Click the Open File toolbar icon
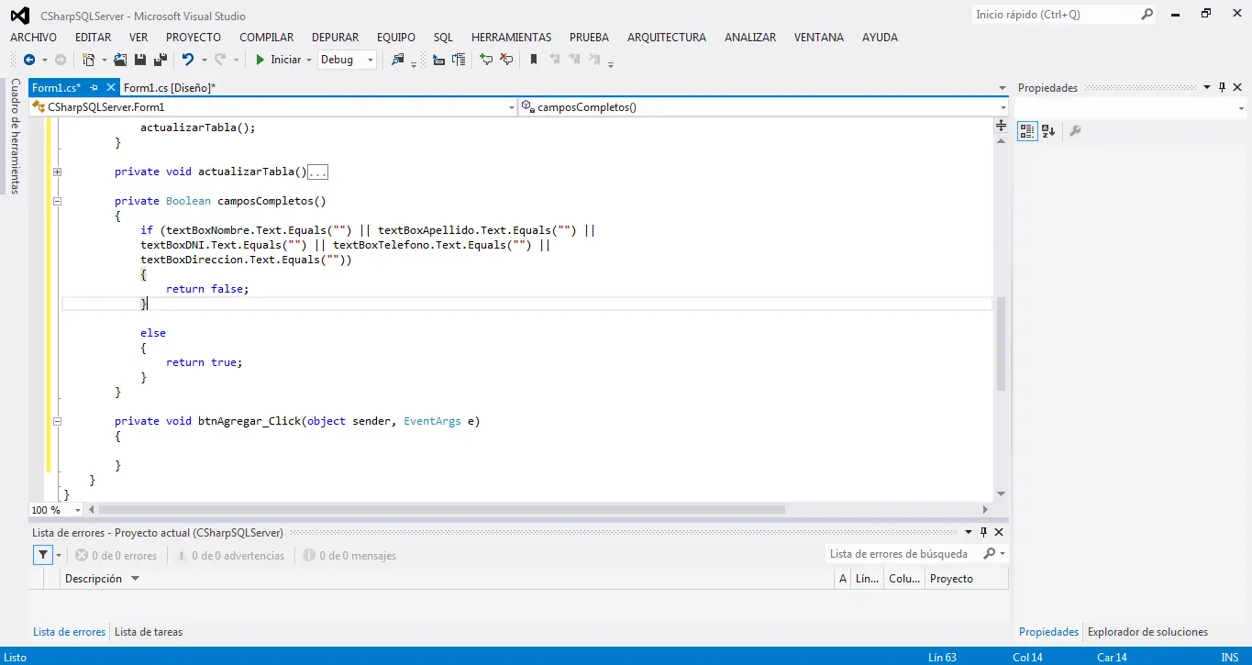 (x=120, y=60)
